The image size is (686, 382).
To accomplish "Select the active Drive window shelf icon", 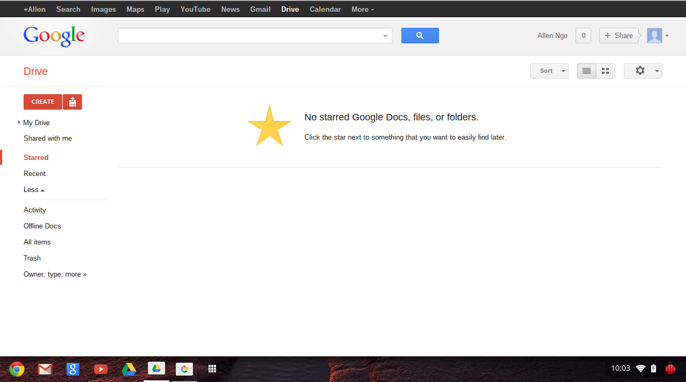I will 156,369.
